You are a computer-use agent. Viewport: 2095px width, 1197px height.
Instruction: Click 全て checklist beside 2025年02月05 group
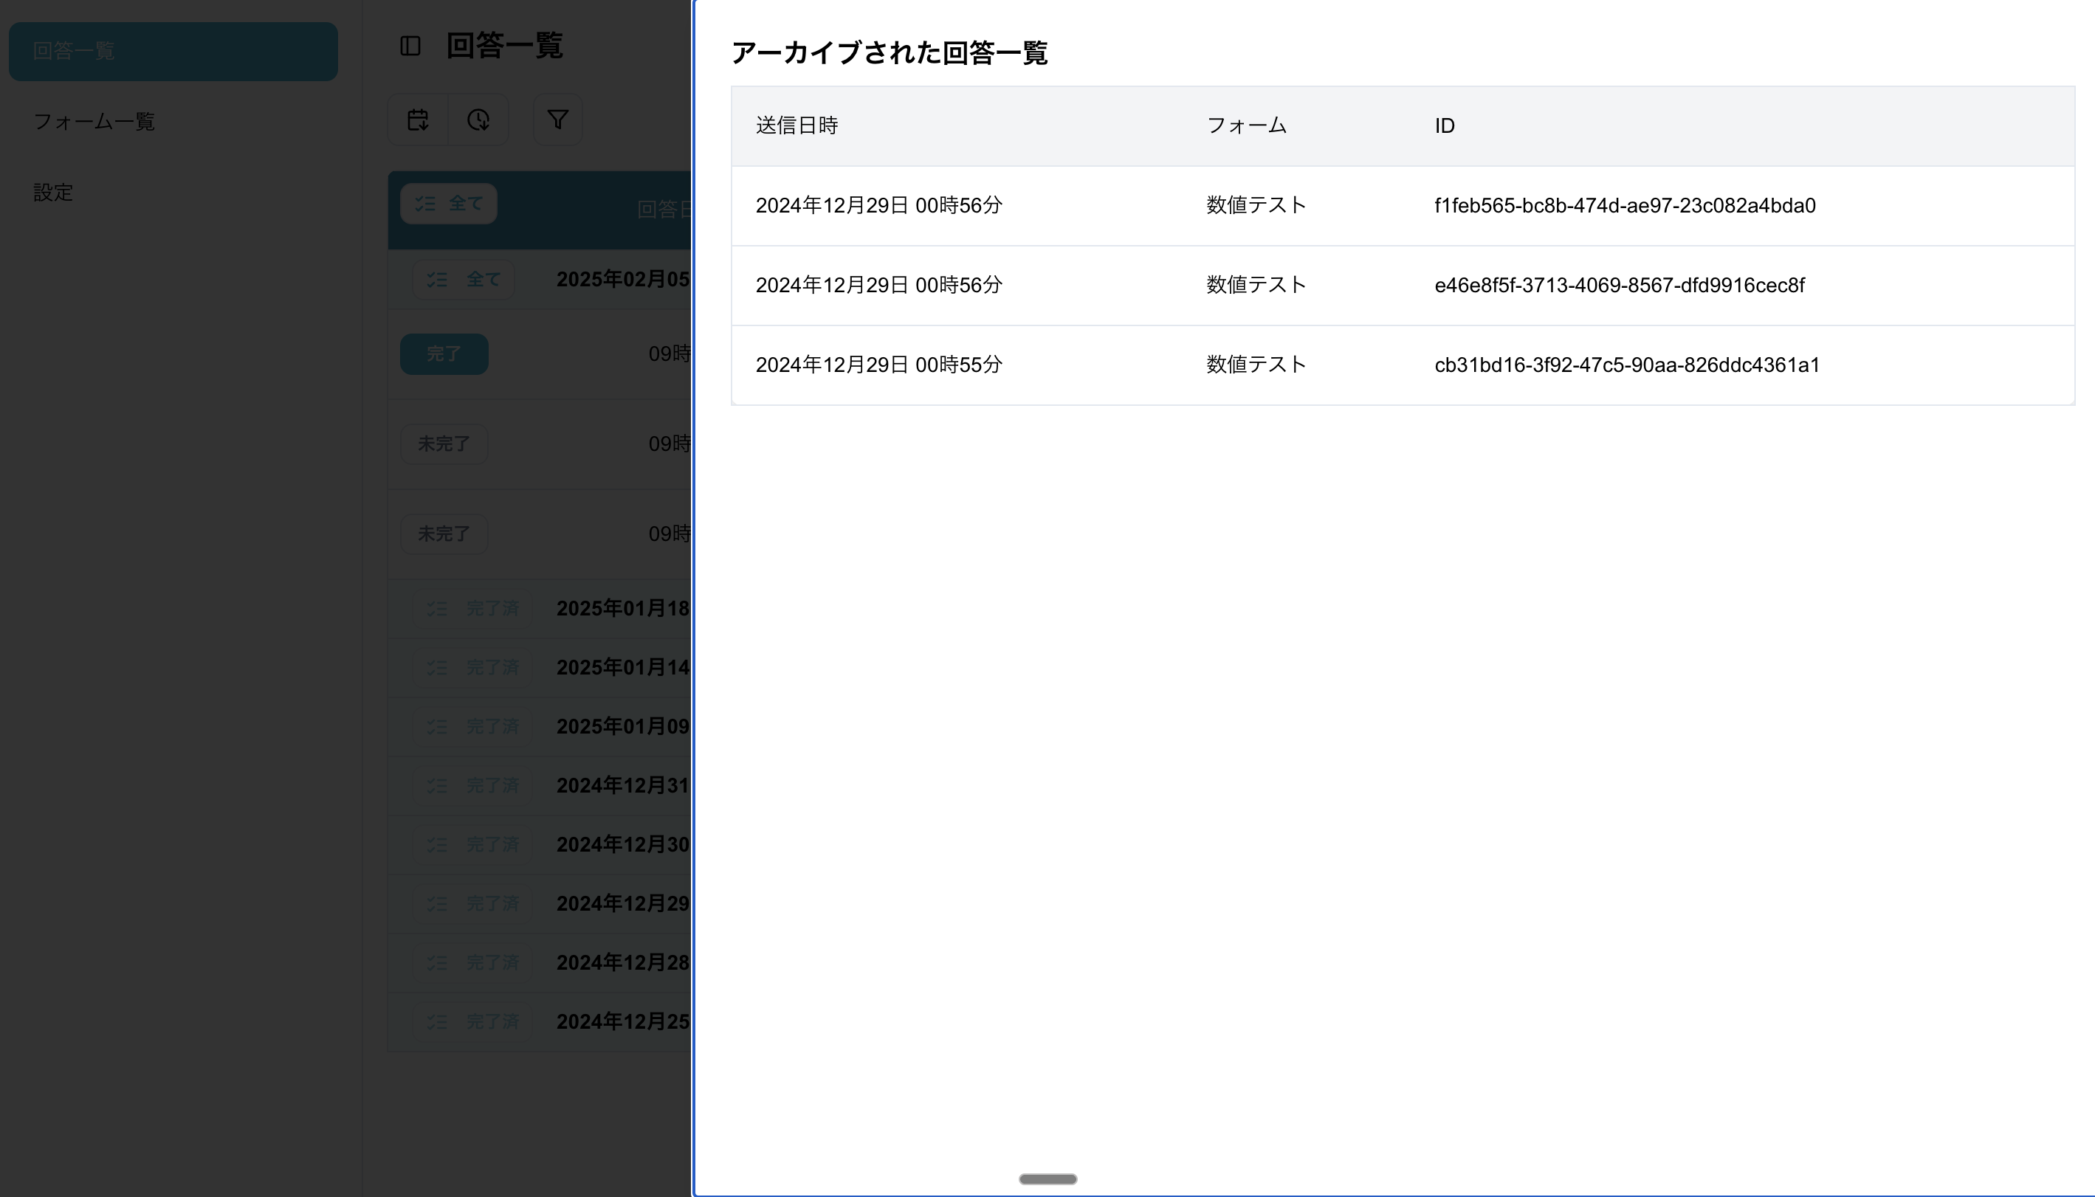[x=464, y=280]
